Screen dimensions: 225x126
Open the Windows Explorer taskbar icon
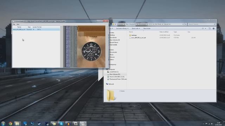17,124
